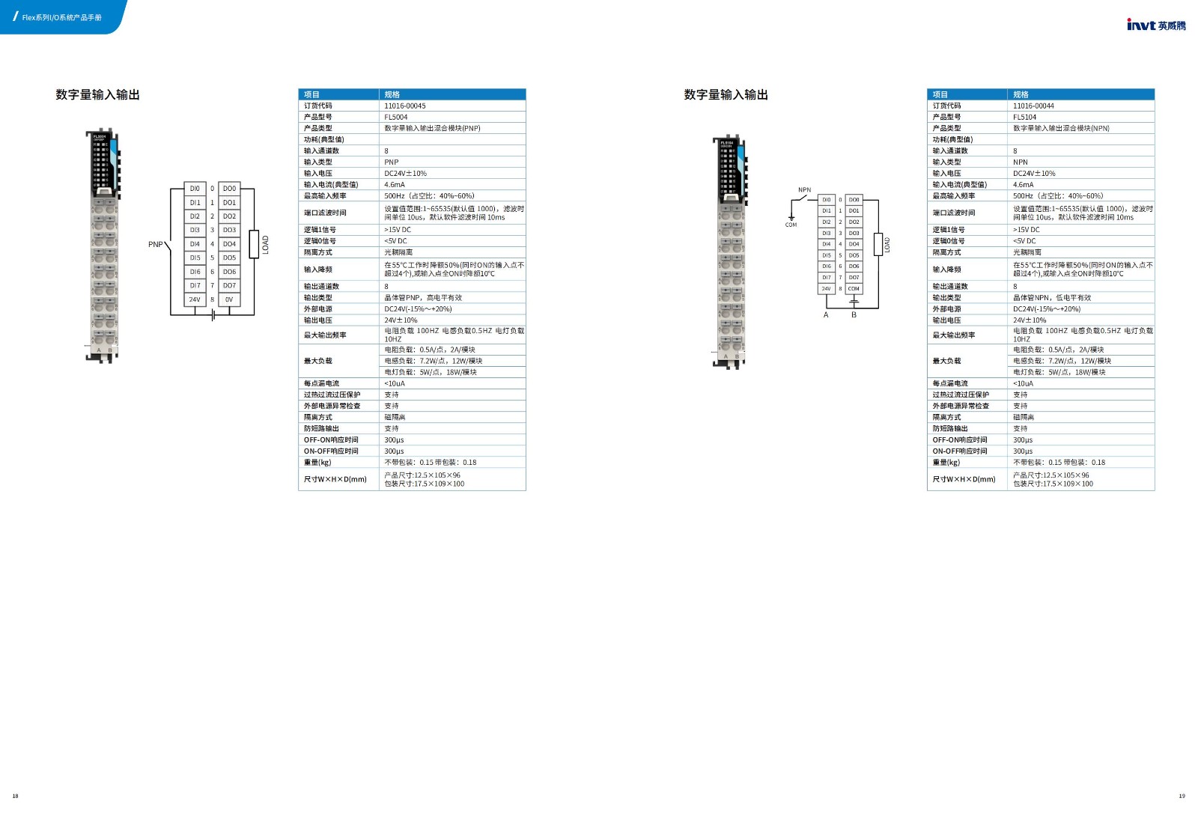The image size is (1198, 813).
Task: Click the 0V terminal in the PNP wiring diagram
Action: pos(229,299)
